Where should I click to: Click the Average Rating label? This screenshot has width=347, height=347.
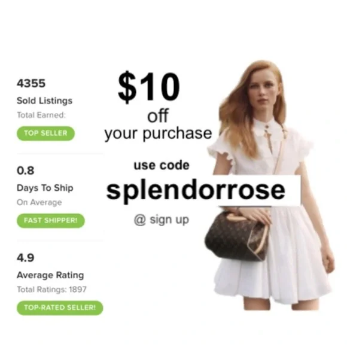(50, 275)
